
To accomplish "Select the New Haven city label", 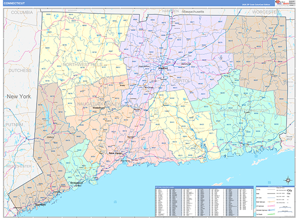I will [116, 153].
